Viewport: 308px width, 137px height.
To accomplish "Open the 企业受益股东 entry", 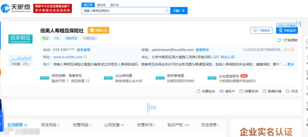I will pos(229,76).
